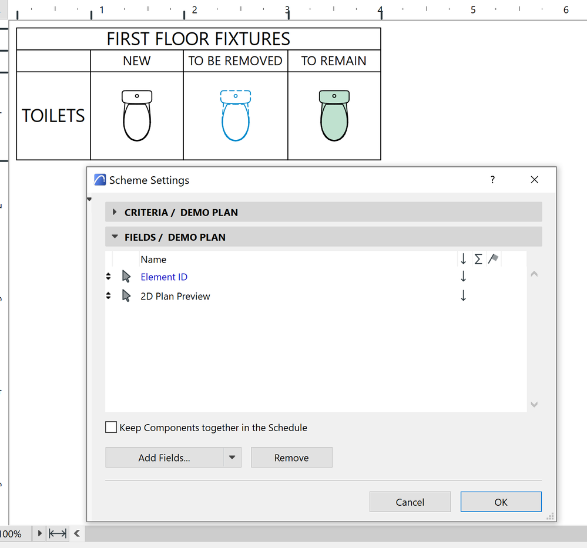
Task: Click the 100% zoom value
Action: [11, 534]
